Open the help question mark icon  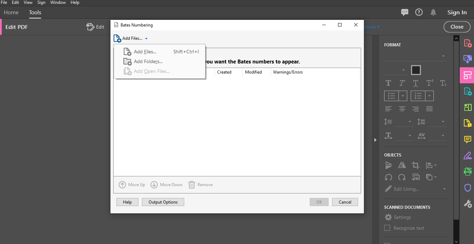[x=419, y=12]
